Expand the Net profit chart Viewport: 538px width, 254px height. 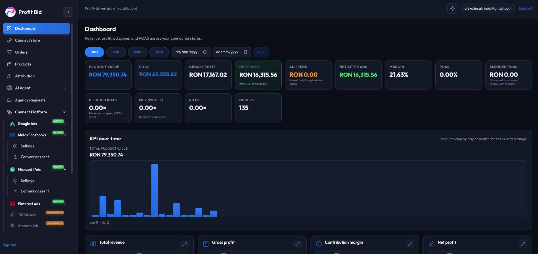(523, 244)
